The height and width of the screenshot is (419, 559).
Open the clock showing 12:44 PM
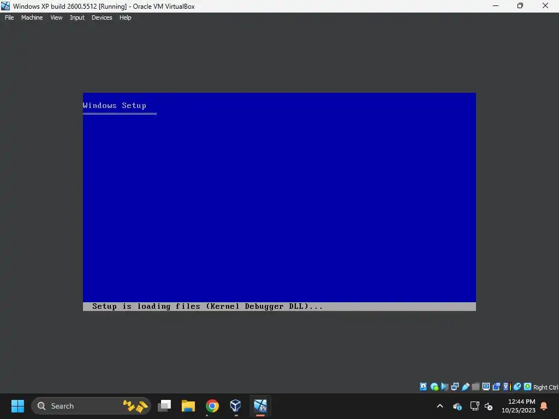click(x=519, y=406)
